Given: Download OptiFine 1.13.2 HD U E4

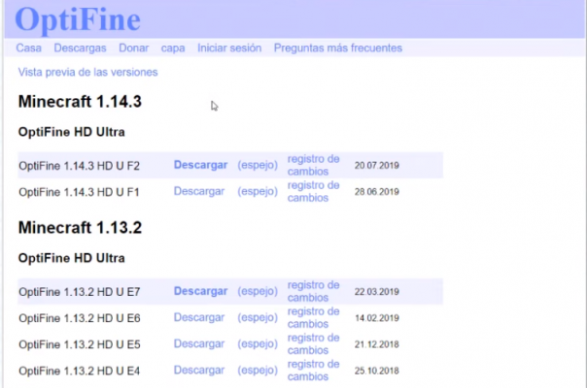Looking at the screenshot, I should pos(199,370).
